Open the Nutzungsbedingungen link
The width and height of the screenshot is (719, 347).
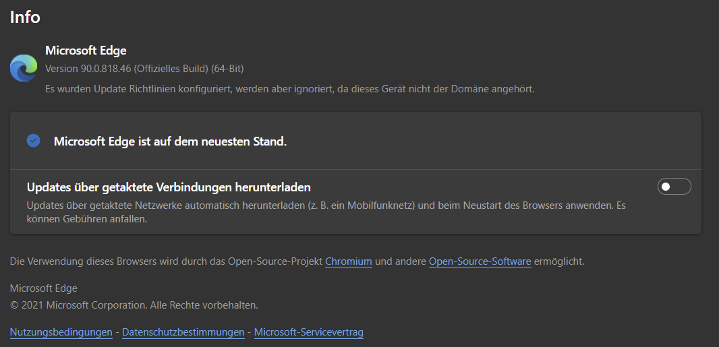point(61,332)
